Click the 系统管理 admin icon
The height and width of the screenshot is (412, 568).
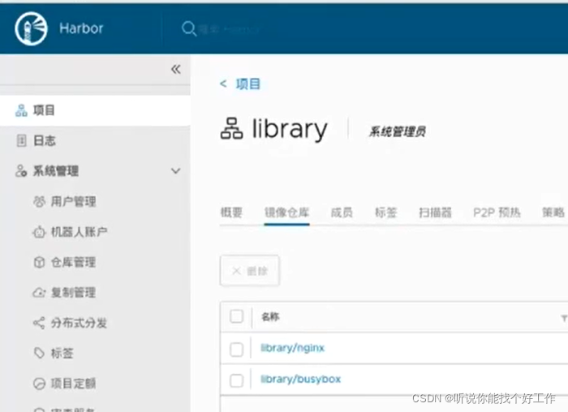(x=21, y=171)
